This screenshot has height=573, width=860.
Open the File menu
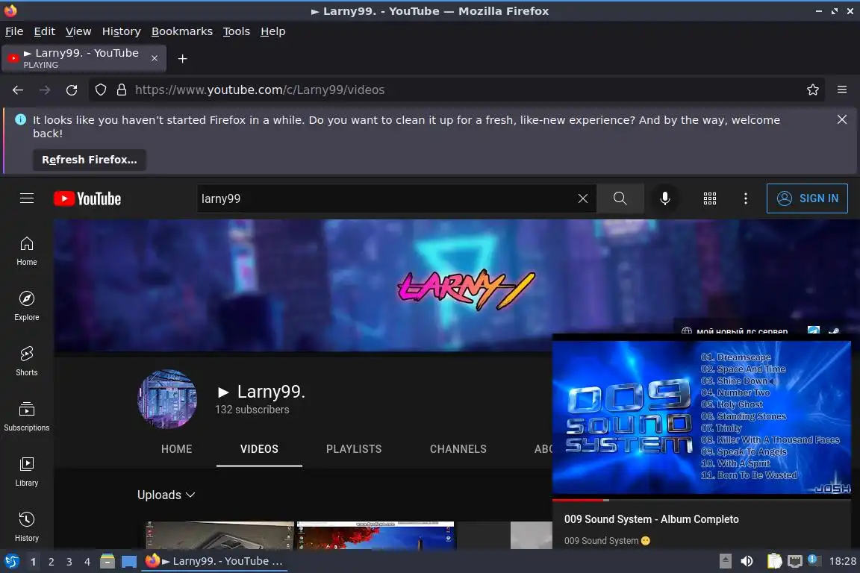click(x=14, y=31)
